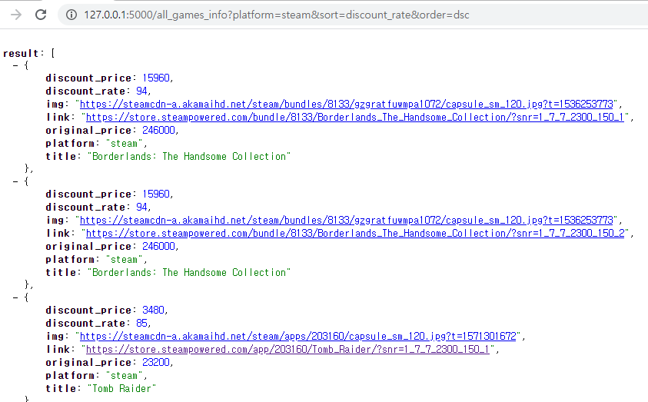The image size is (648, 402).
Task: Select Tomb Raider entry's platform value "steam"
Action: click(124, 376)
